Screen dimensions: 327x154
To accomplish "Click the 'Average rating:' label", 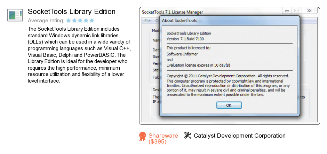I will tap(46, 21).
